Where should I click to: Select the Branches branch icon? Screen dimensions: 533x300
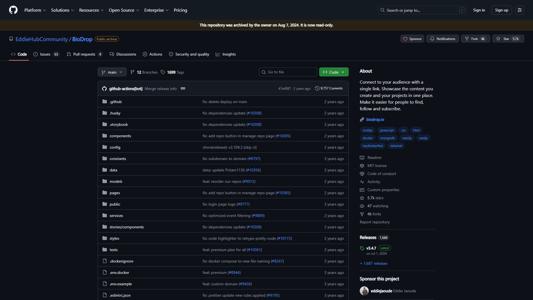point(132,72)
